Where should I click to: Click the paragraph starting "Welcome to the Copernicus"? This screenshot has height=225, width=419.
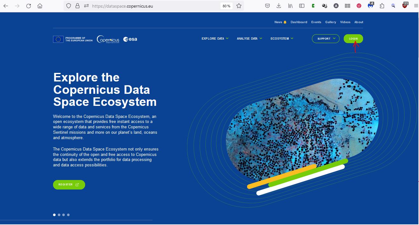point(105,127)
